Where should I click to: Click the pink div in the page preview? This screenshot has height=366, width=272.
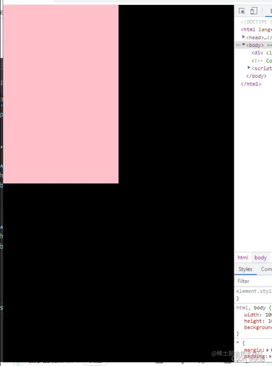pyautogui.click(x=61, y=94)
